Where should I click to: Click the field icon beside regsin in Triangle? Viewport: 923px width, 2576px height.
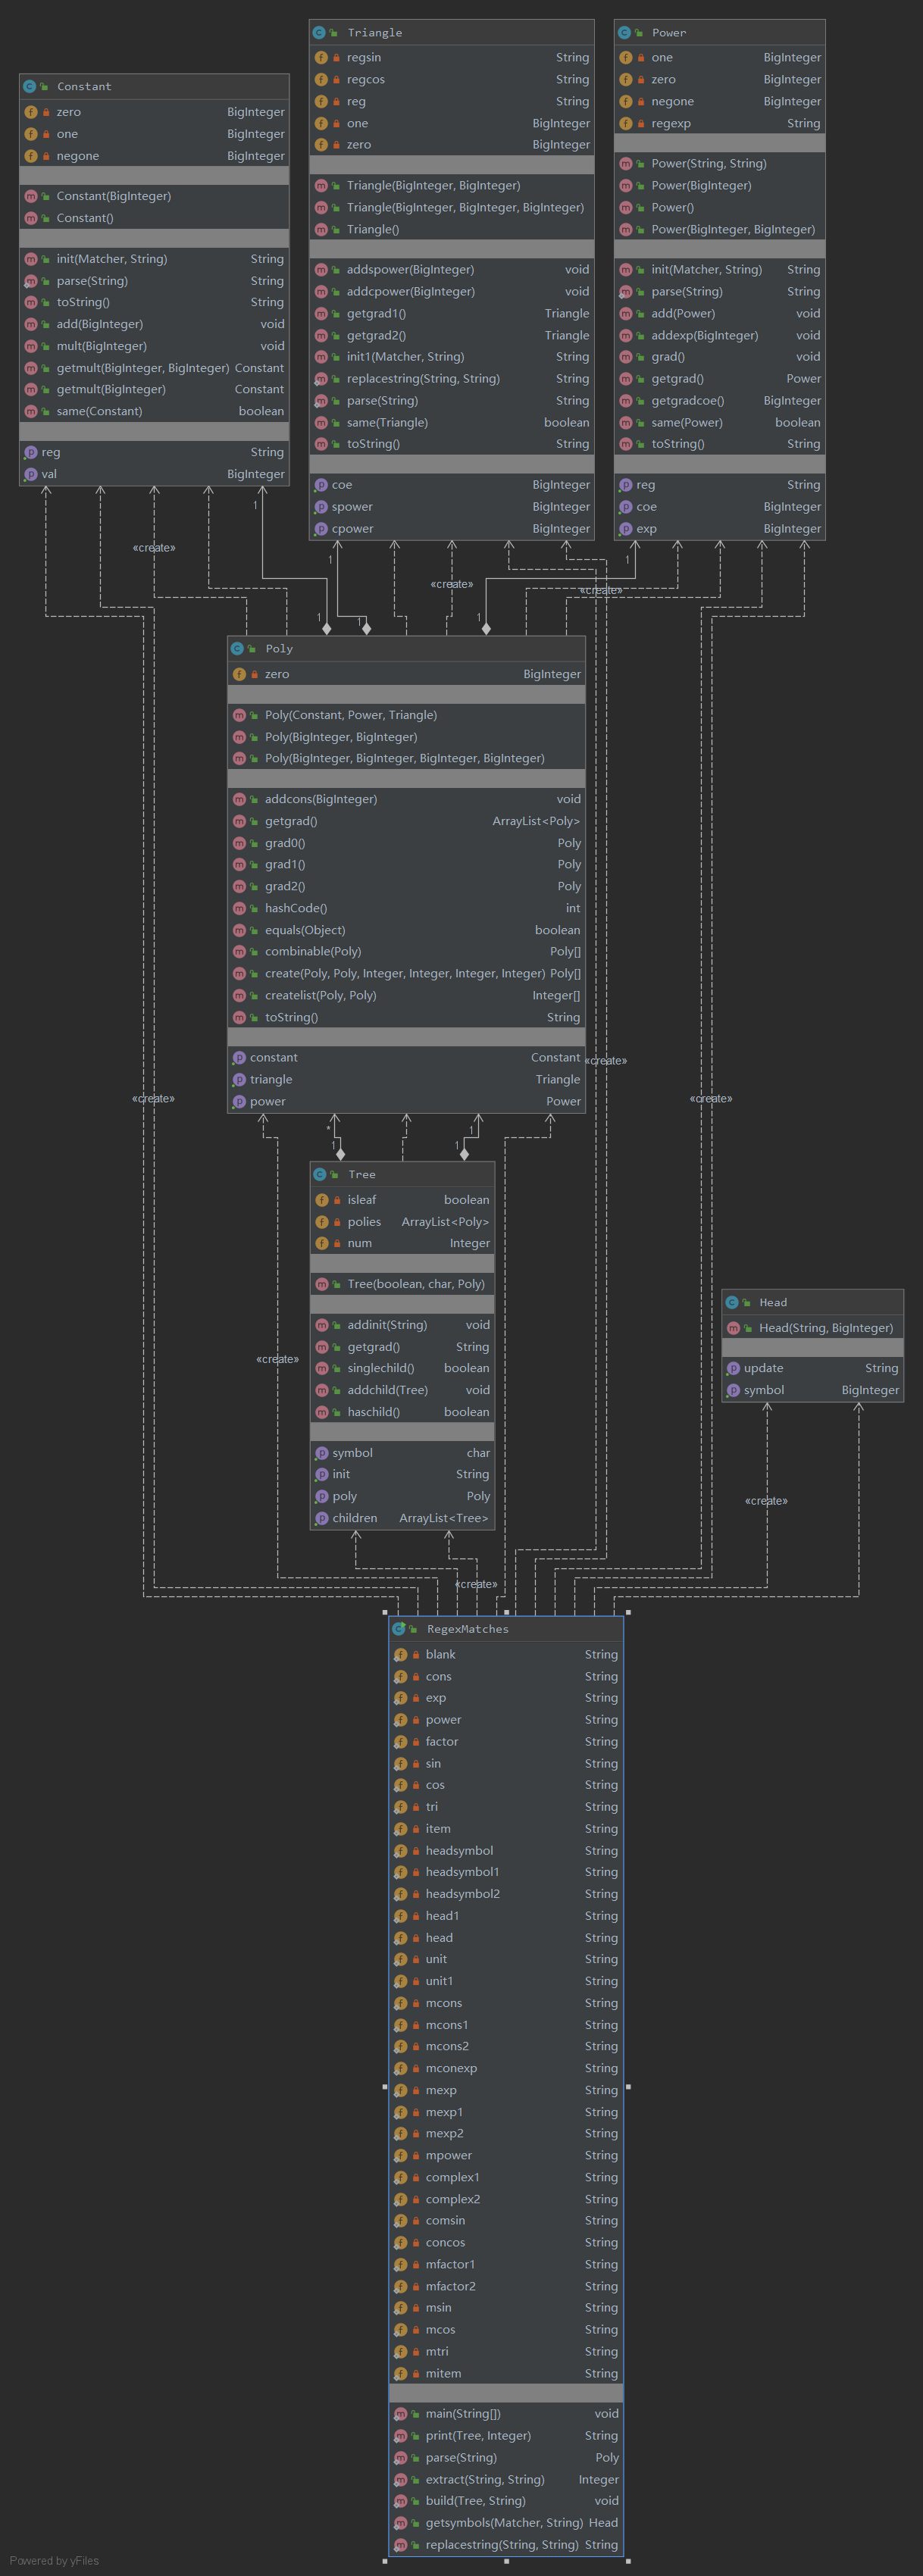pyautogui.click(x=321, y=58)
